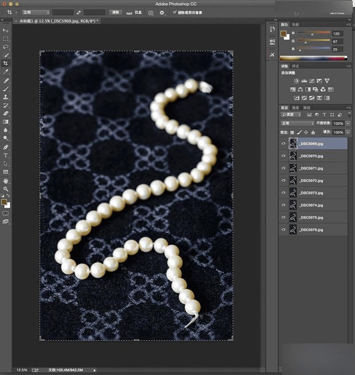Select the Eyedropper tool in toolbar

(x=6, y=71)
